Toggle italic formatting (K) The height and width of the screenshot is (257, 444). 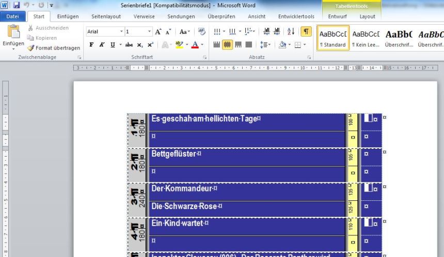pos(102,45)
